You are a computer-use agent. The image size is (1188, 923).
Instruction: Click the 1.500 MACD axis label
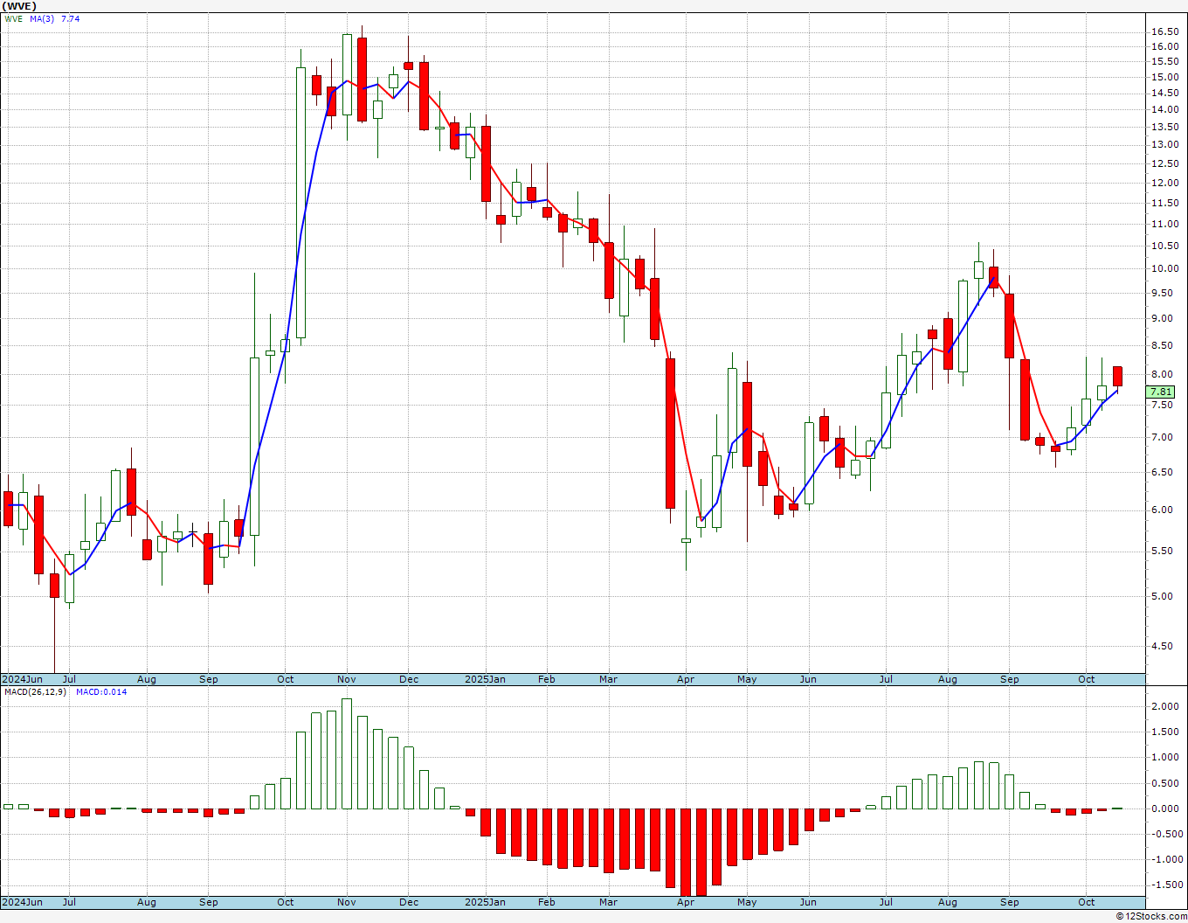(x=1164, y=732)
